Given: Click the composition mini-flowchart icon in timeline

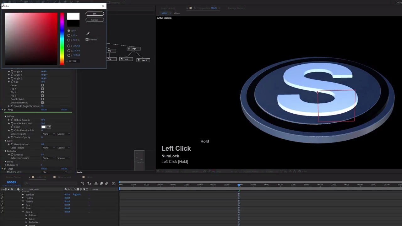Looking at the screenshot, I should [82, 184].
